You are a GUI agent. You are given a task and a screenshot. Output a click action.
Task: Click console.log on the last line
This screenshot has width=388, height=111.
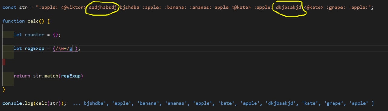tap(18, 103)
